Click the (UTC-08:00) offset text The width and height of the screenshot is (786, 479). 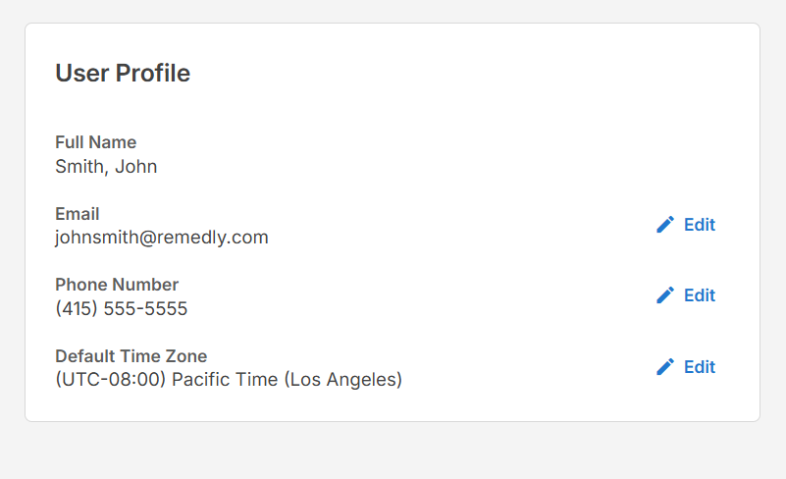pos(111,380)
